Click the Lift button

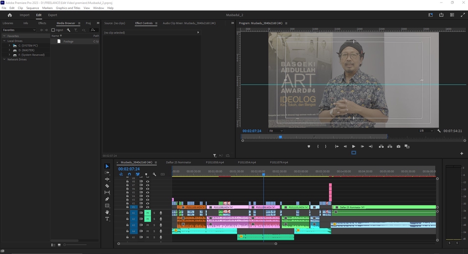[381, 146]
